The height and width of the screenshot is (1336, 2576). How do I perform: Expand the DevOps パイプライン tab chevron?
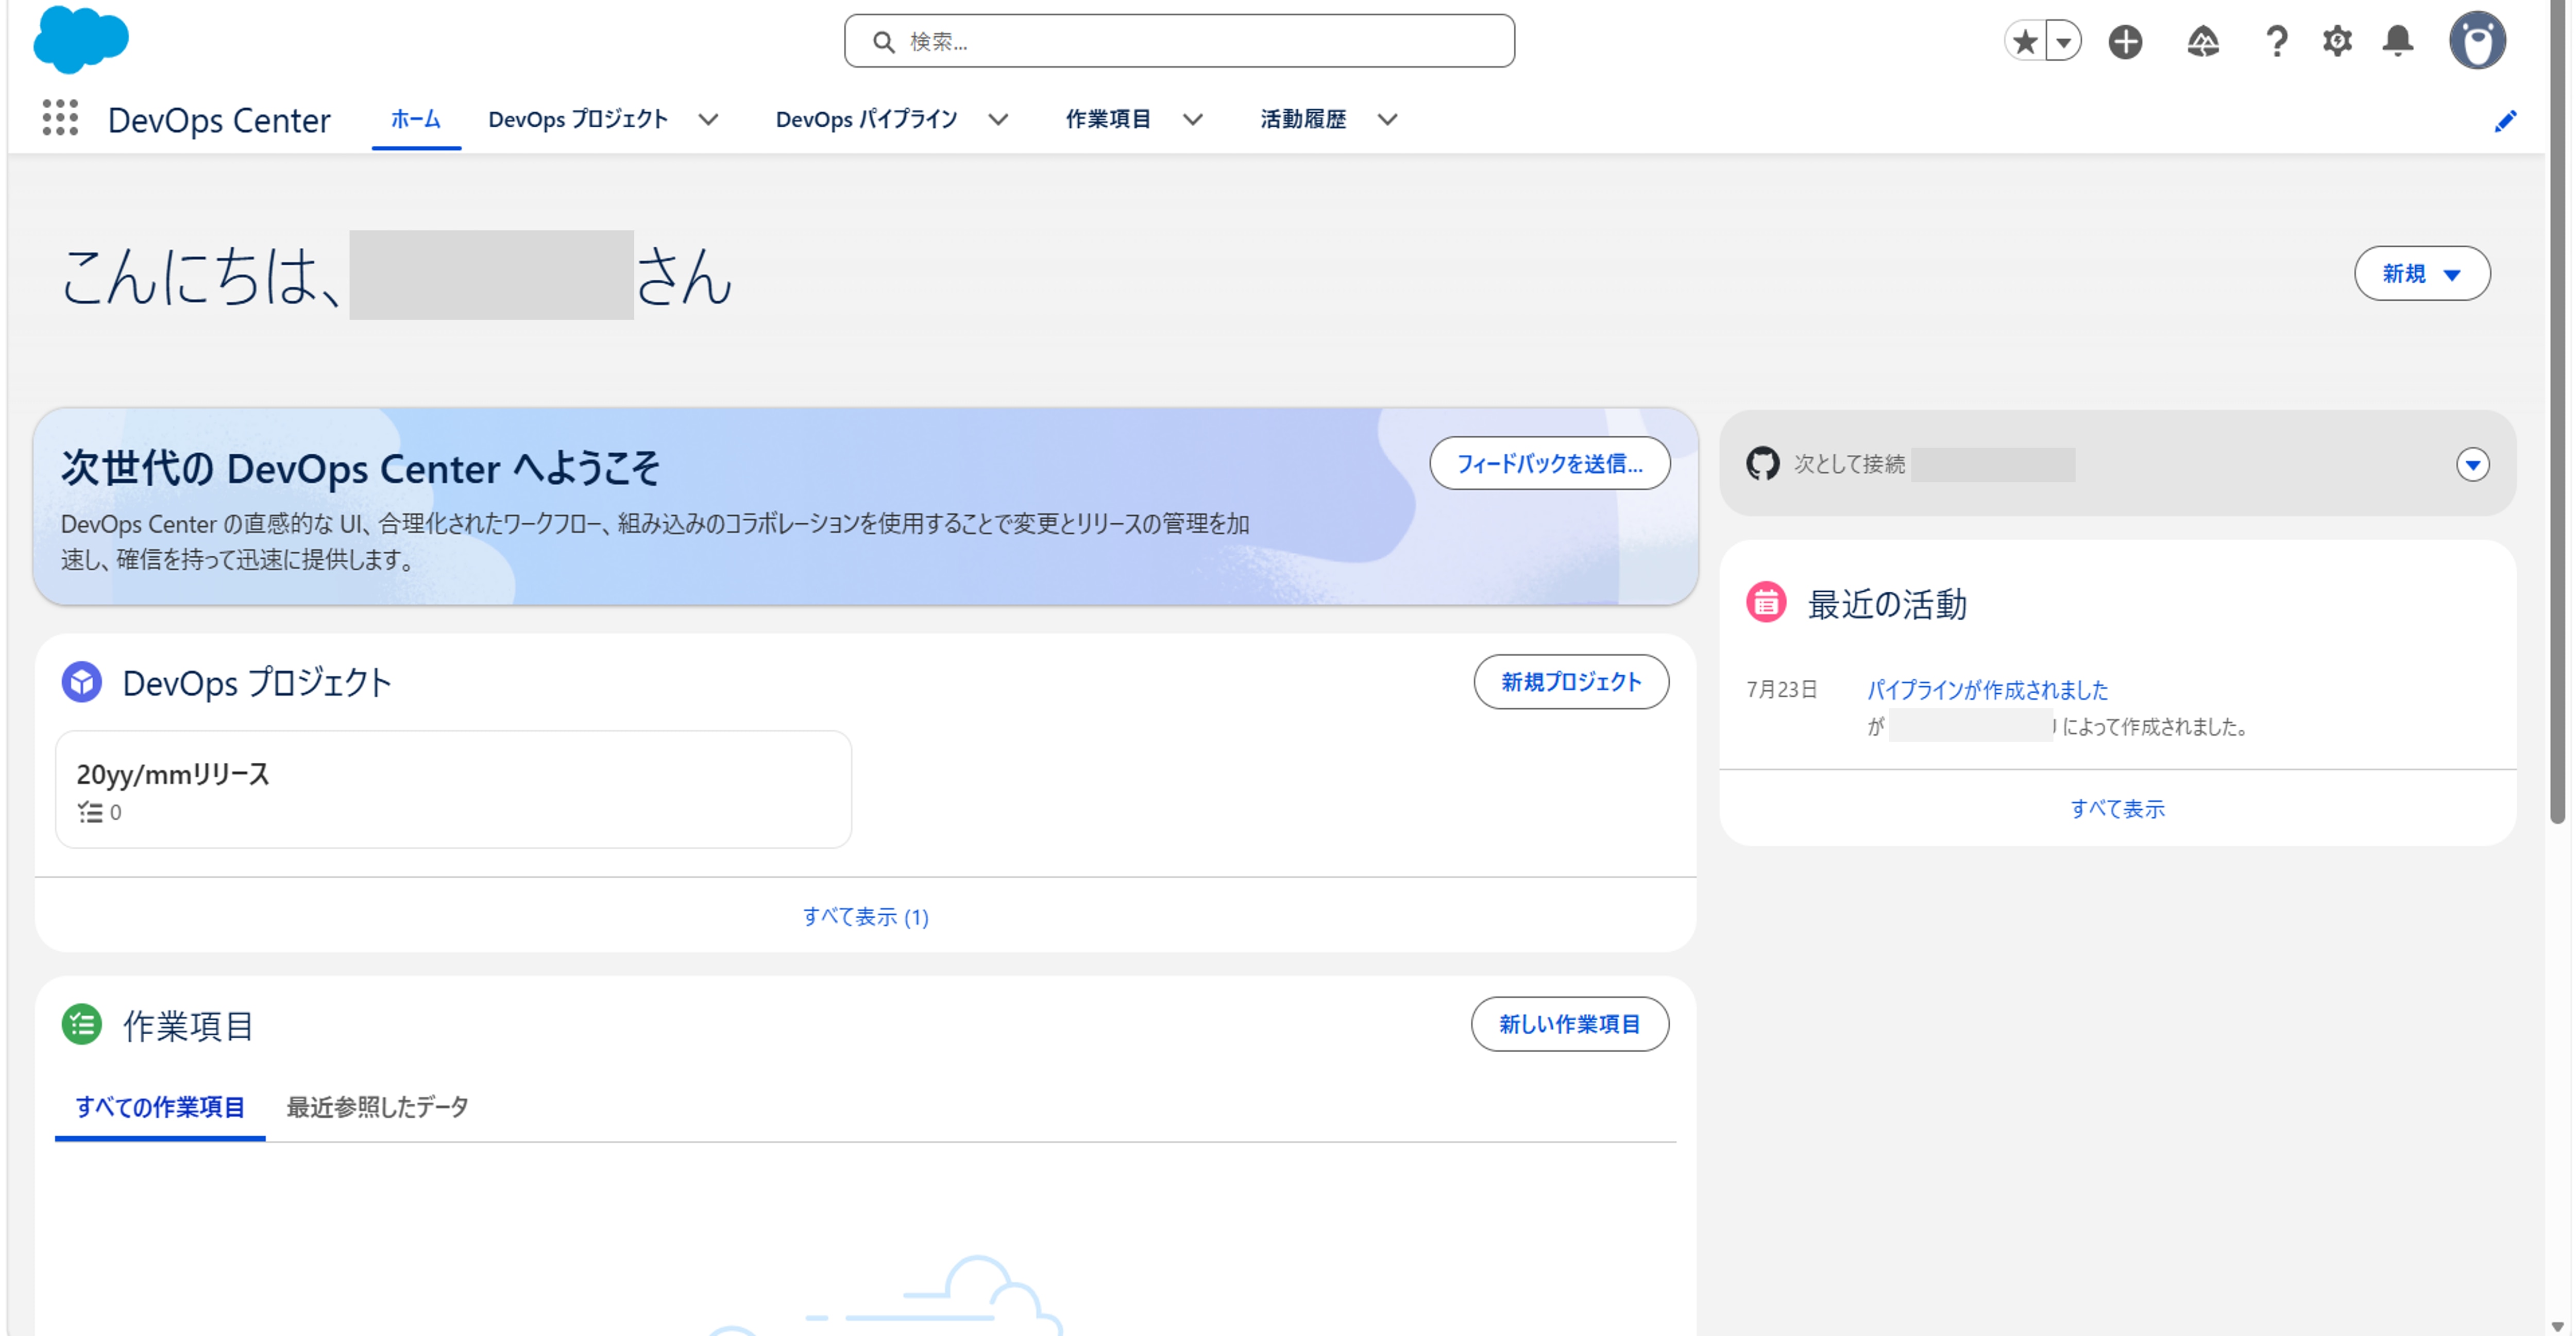(998, 119)
